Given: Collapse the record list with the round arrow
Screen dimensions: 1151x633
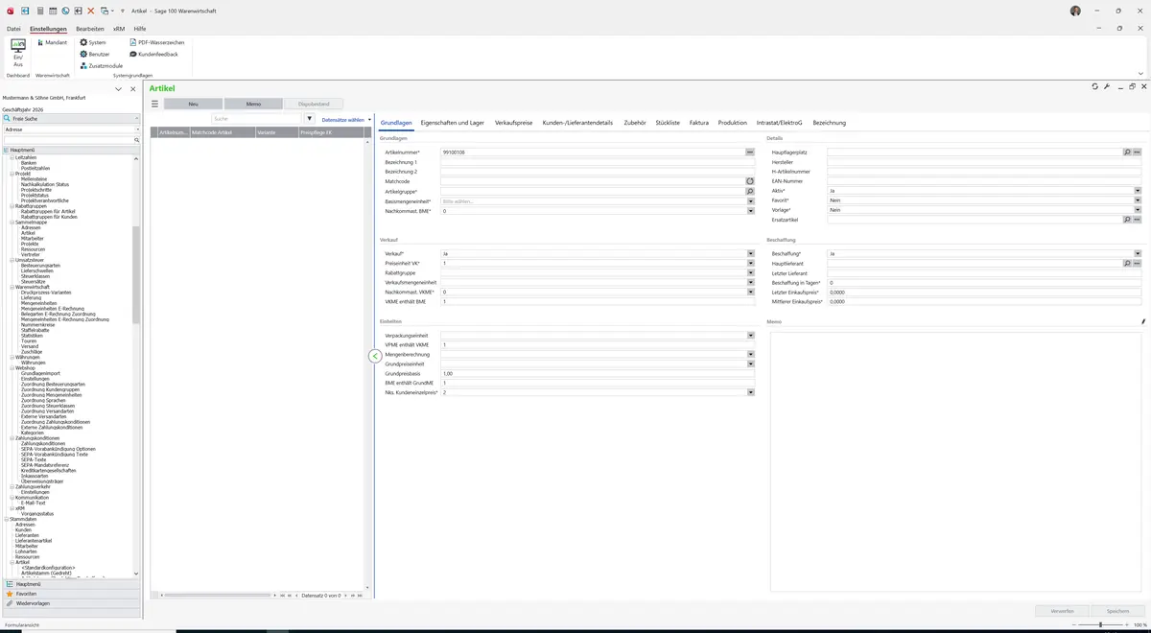Looking at the screenshot, I should coord(375,356).
